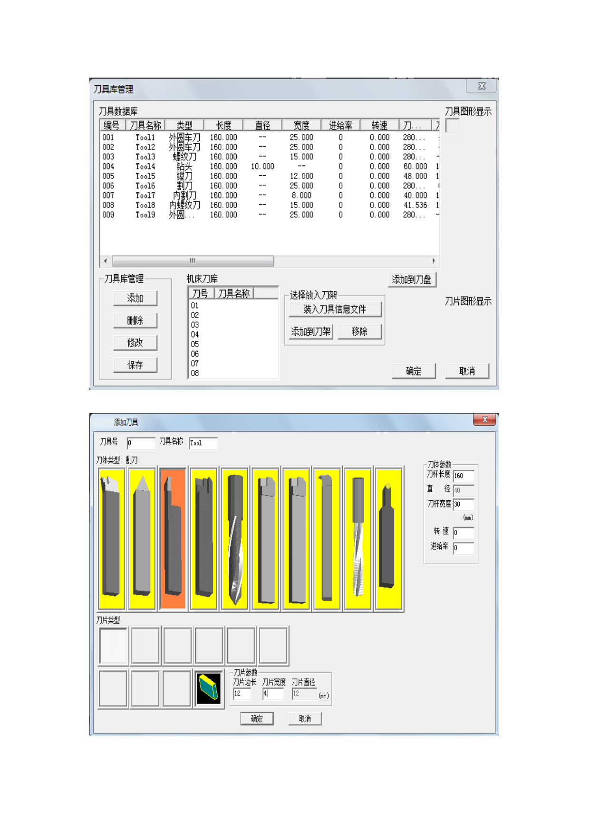Click the 宽度 column header

pyautogui.click(x=301, y=125)
